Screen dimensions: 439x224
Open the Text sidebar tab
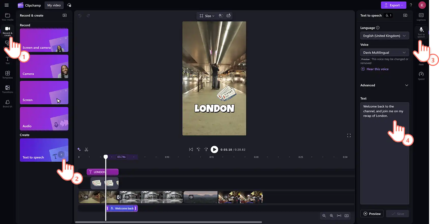(7, 60)
